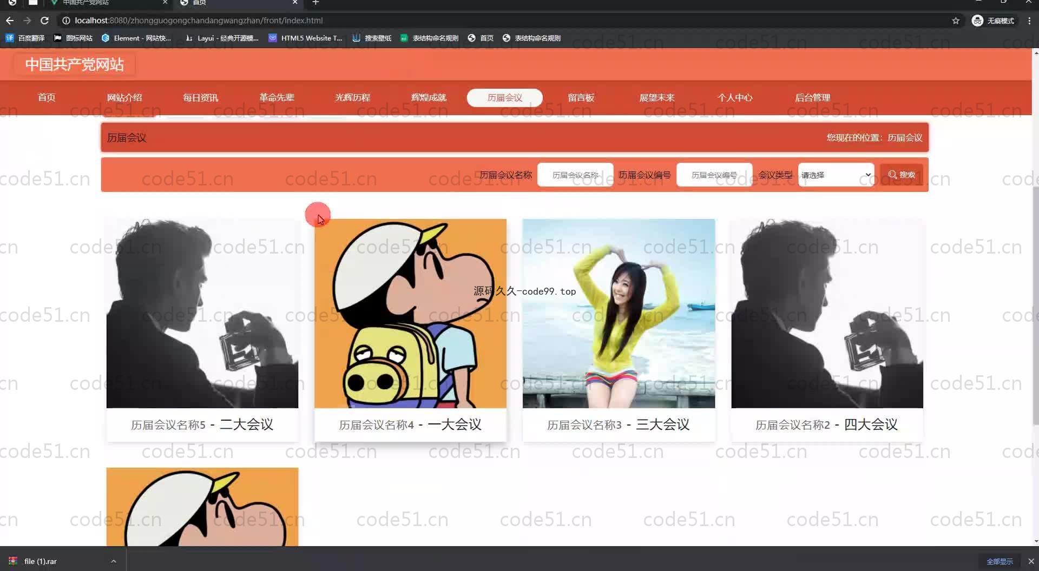Screen dimensions: 1039x571
Task: Open the 历届会议名称2 四大会议 thumbnail
Action: [827, 314]
